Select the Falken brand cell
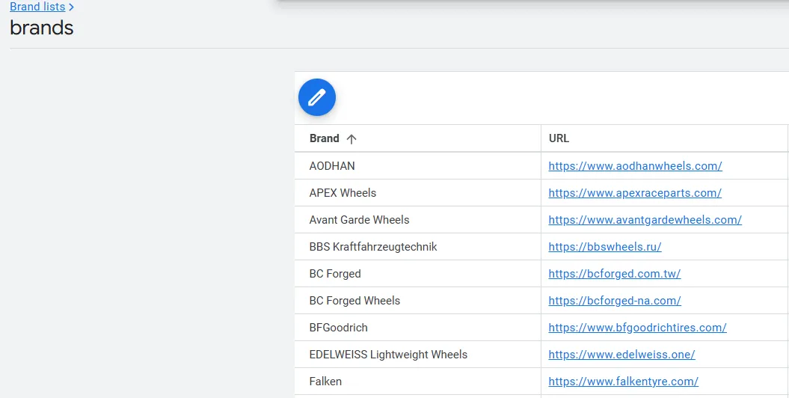This screenshot has height=398, width=789. click(x=417, y=382)
